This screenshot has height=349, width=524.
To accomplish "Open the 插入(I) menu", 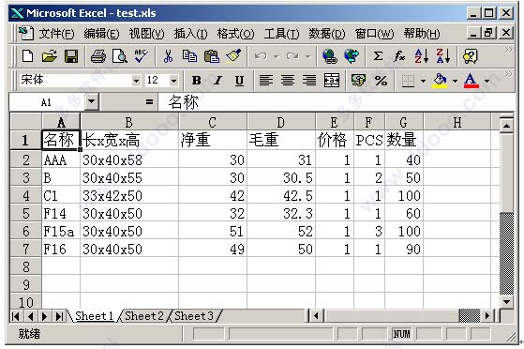I will pyautogui.click(x=190, y=34).
